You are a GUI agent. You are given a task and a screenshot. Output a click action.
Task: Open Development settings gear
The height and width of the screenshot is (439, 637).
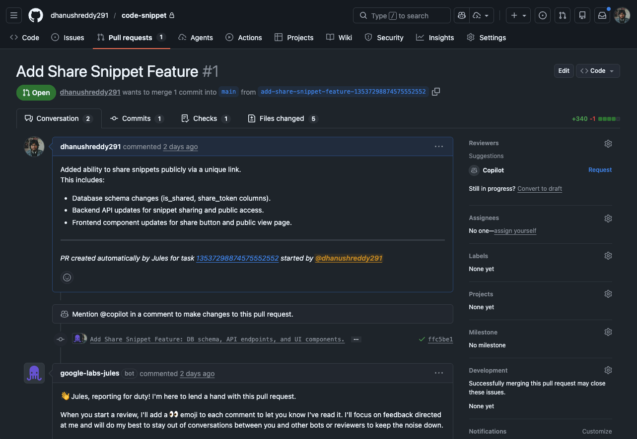point(608,370)
